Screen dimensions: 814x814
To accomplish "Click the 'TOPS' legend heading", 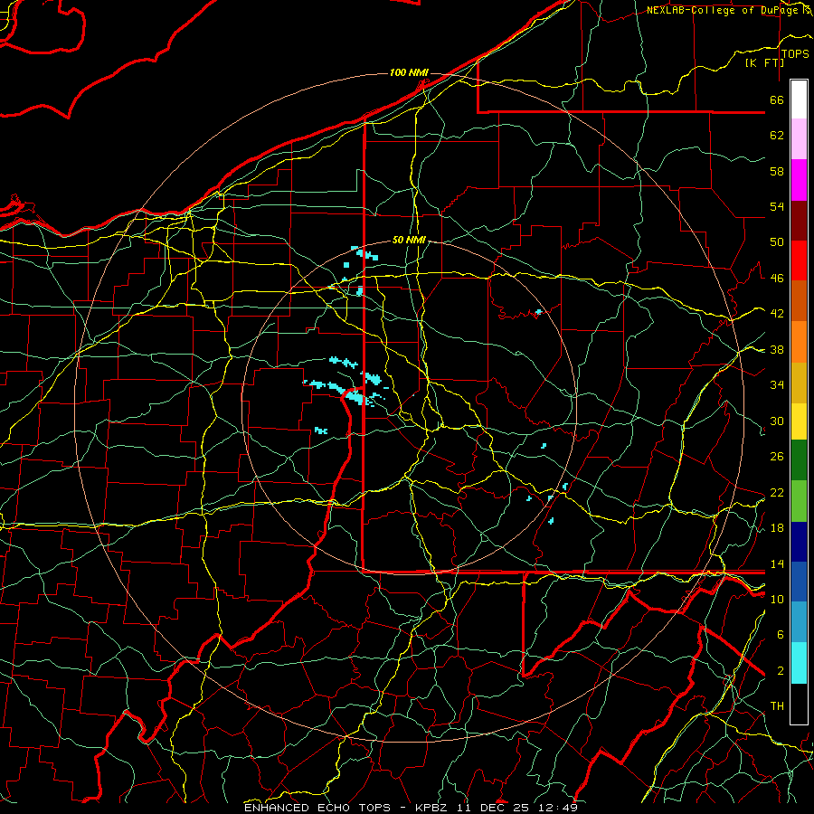I will [795, 54].
